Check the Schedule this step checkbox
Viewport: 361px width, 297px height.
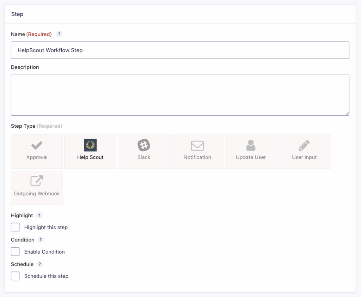point(15,276)
